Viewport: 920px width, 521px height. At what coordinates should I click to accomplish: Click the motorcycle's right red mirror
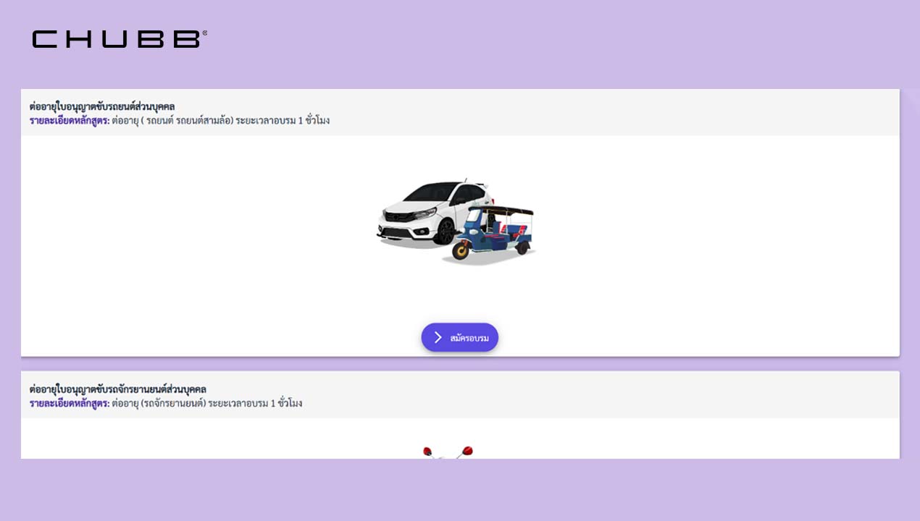[x=467, y=451]
